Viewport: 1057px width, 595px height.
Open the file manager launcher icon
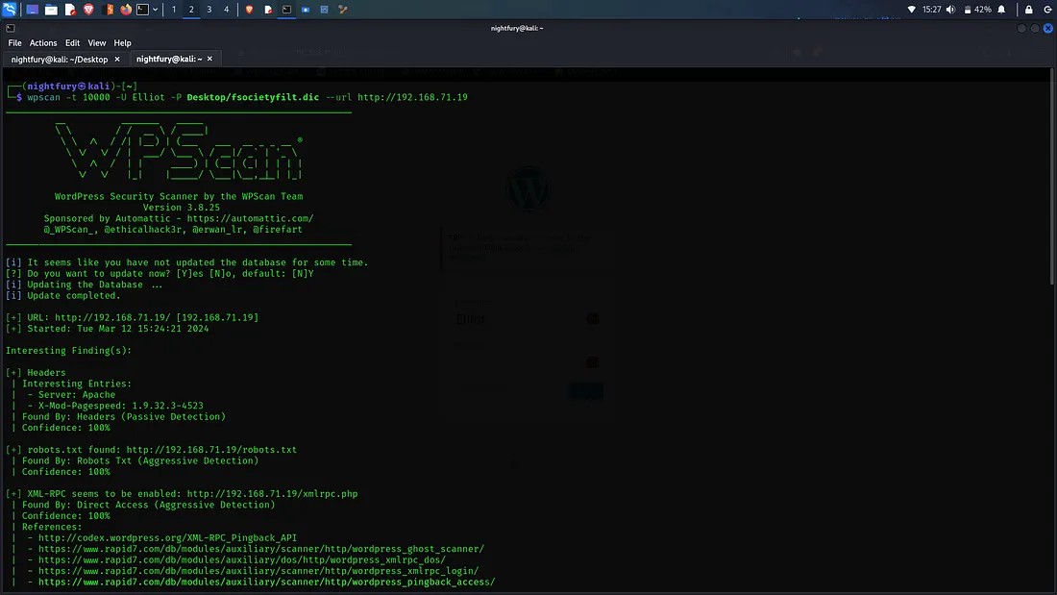51,10
